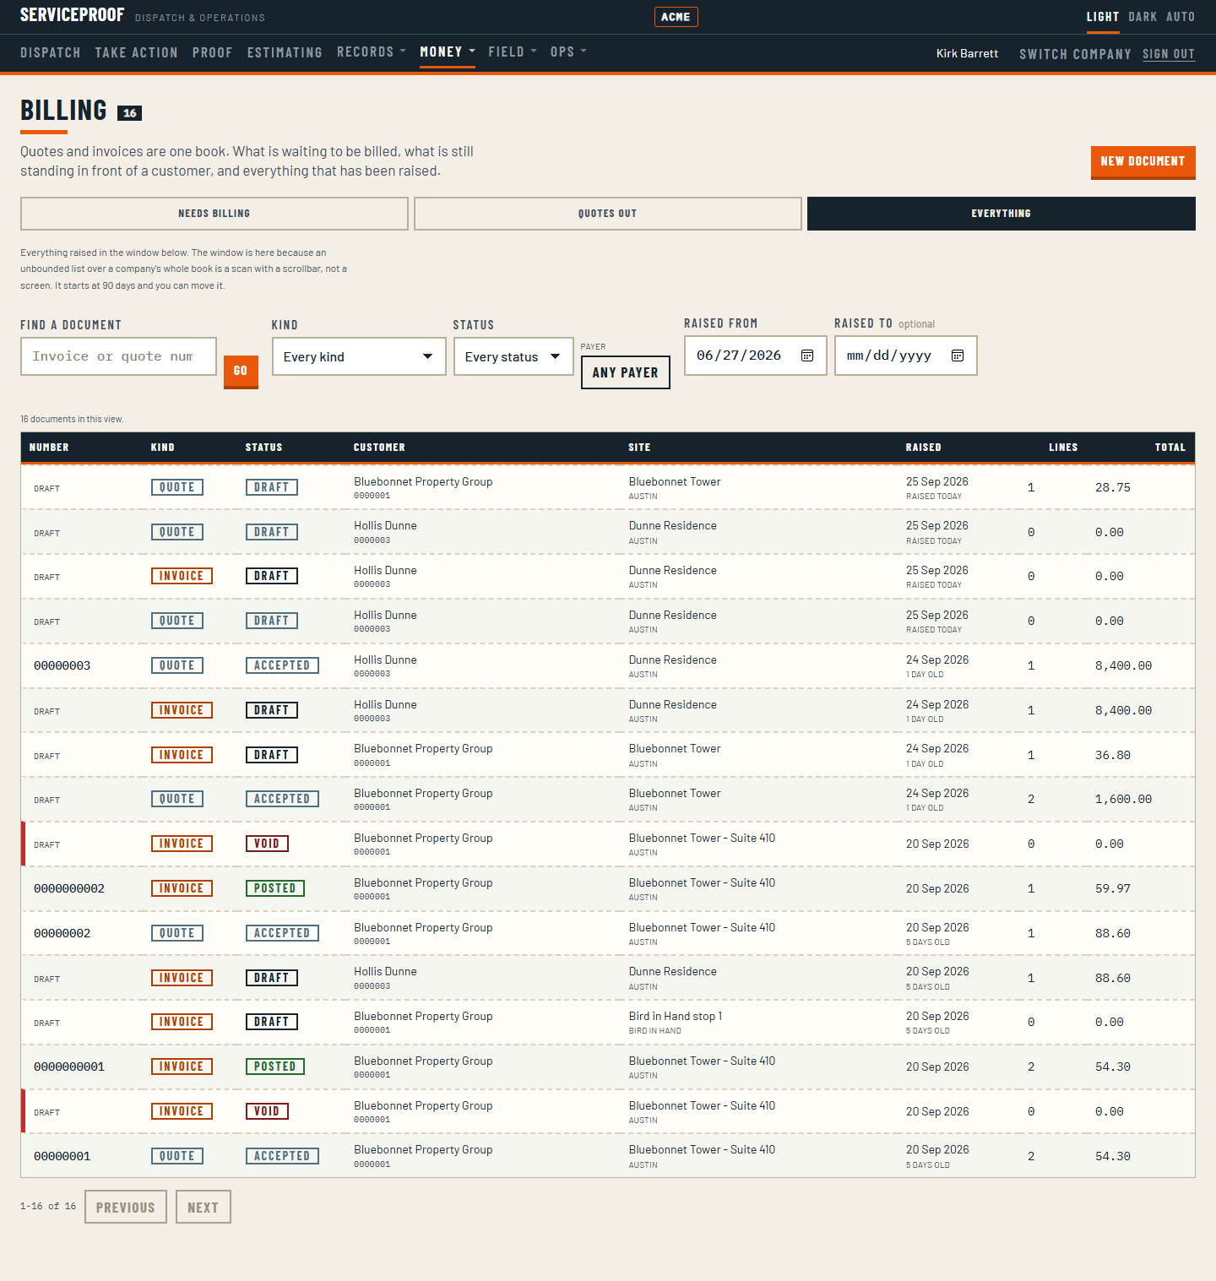Open quote number 00000001
Viewport: 1216px width, 1281px height.
point(62,1156)
